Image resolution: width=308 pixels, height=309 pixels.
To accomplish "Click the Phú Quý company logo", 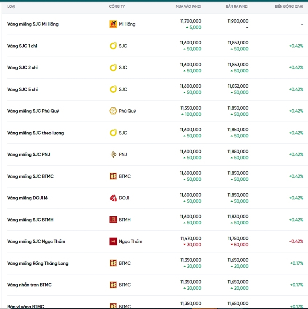I will pyautogui.click(x=113, y=111).
